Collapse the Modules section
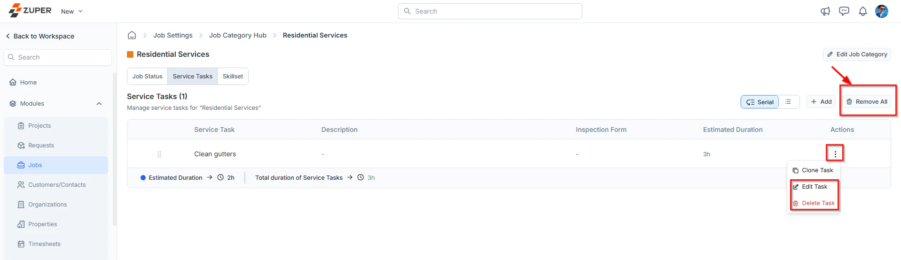 click(99, 104)
